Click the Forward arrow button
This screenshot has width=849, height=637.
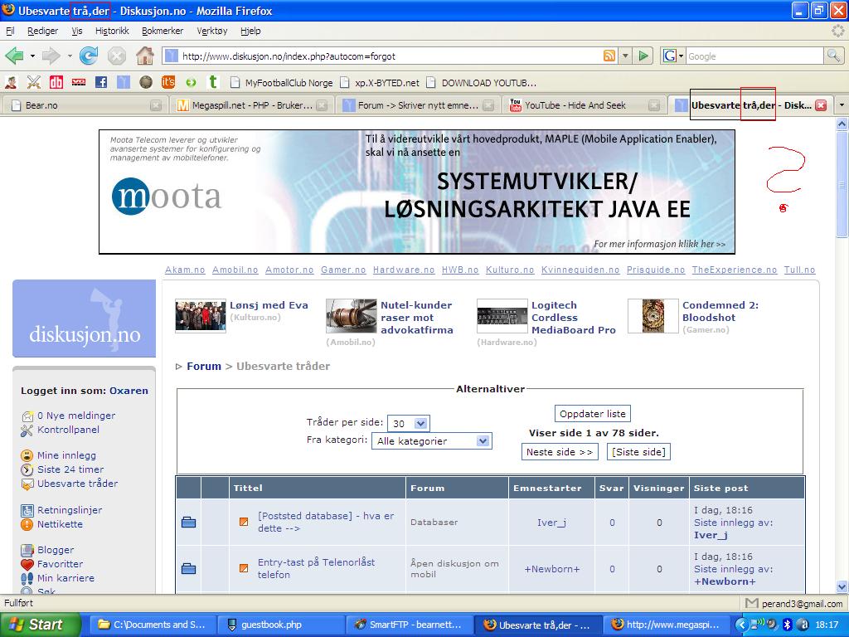pyautogui.click(x=51, y=56)
